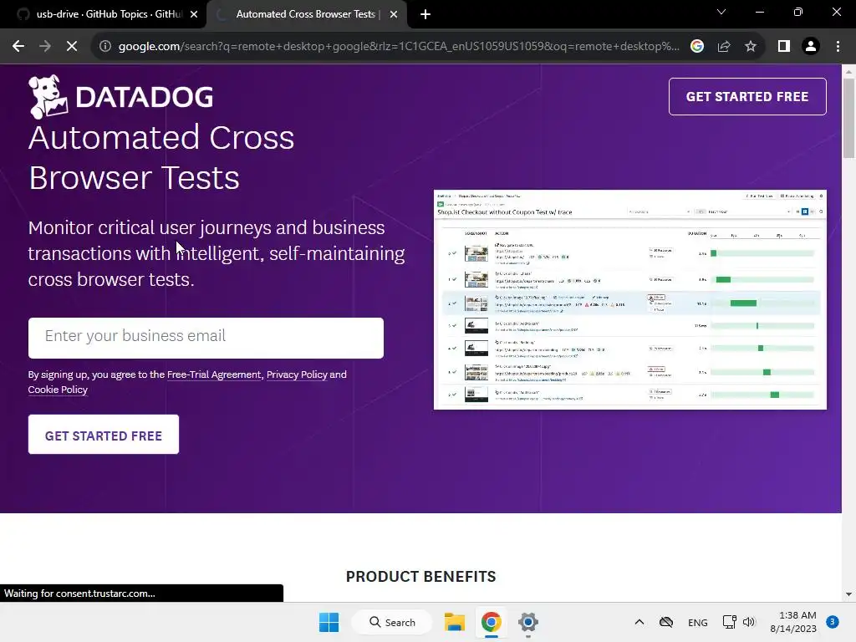This screenshot has width=856, height=642.
Task: Click the address bar URL
Action: [399, 47]
